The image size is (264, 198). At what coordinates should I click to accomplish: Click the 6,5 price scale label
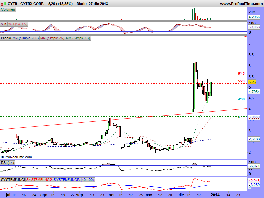click(x=251, y=55)
